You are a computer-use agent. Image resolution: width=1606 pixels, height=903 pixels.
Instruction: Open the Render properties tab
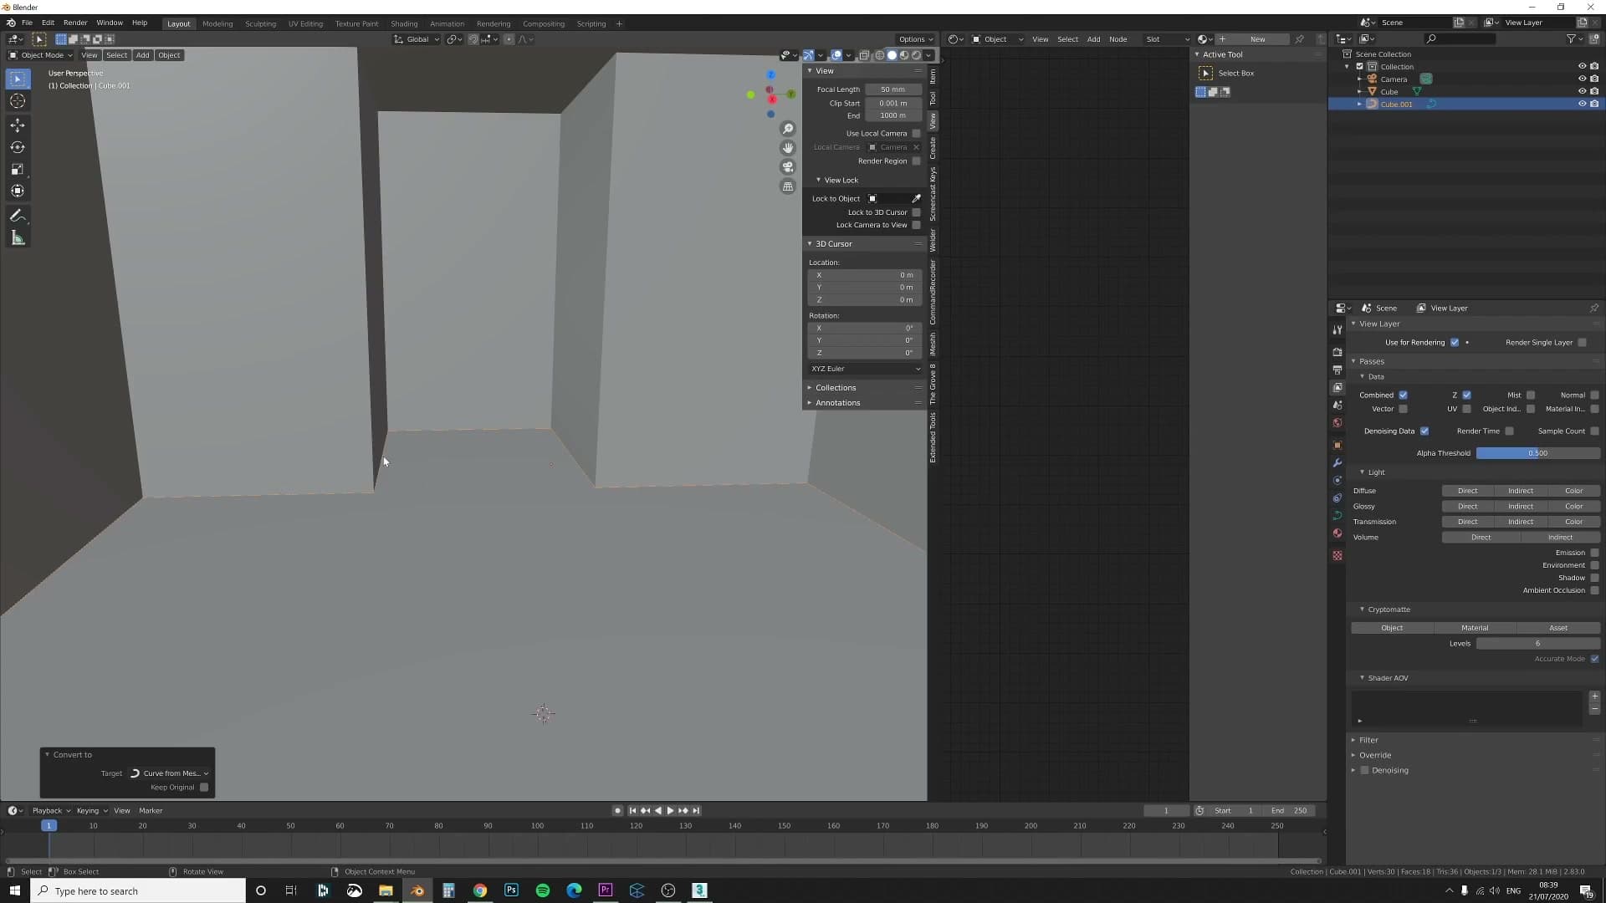click(1337, 352)
